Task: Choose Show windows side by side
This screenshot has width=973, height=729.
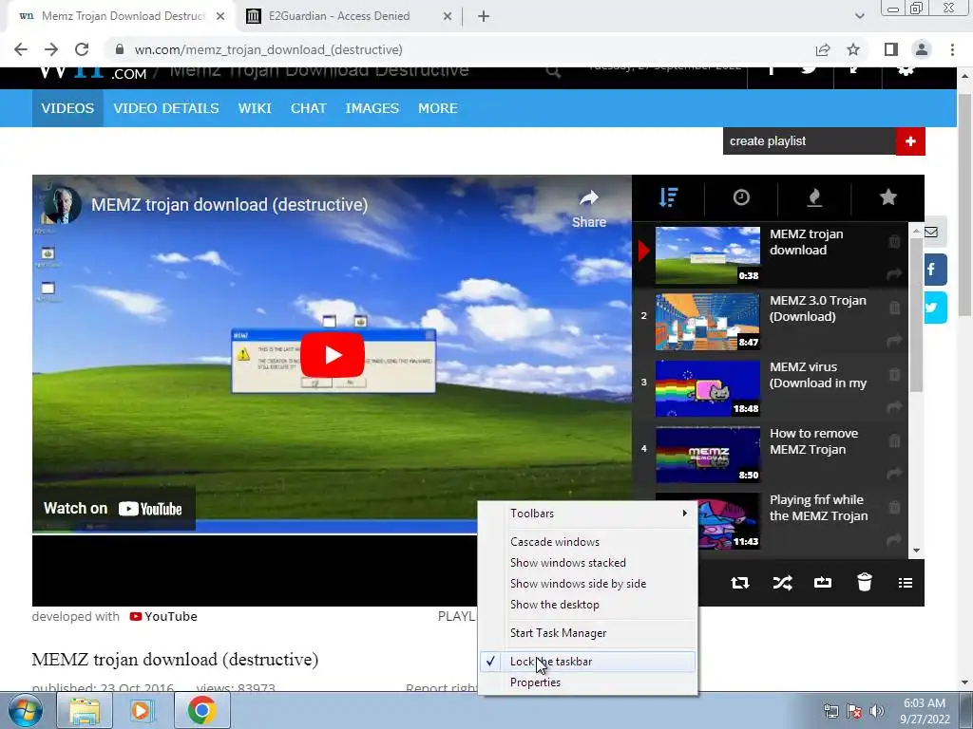Action: pyautogui.click(x=587, y=584)
